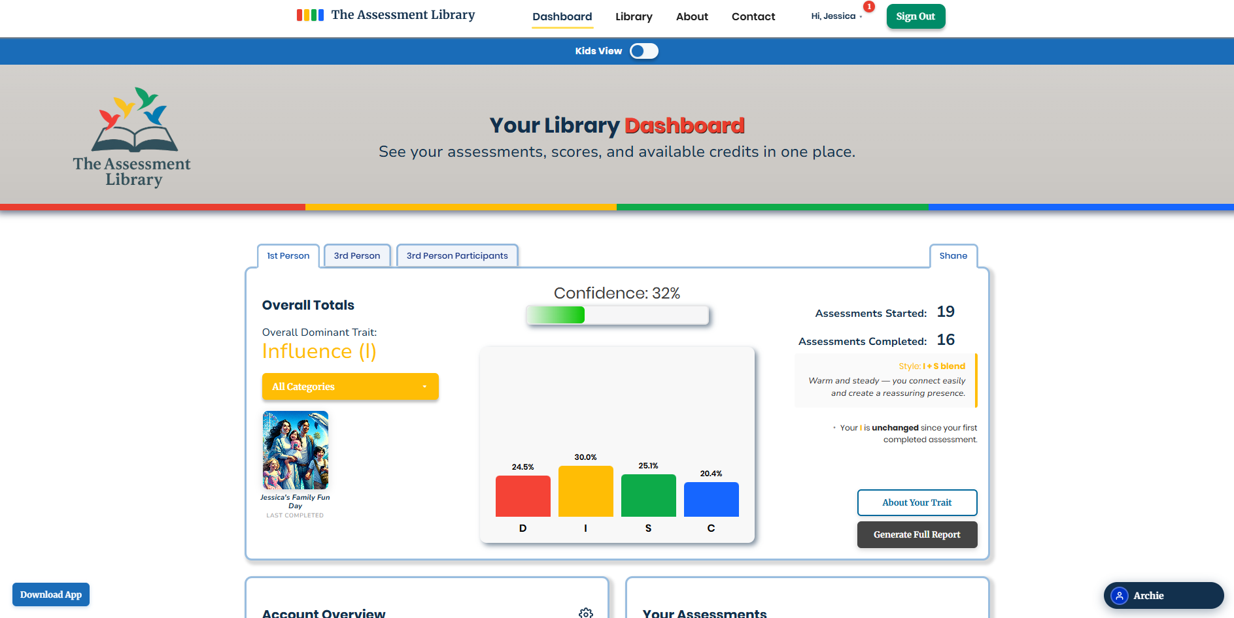Click the colored bars logo in header
The width and height of the screenshot is (1234, 618).
310,15
